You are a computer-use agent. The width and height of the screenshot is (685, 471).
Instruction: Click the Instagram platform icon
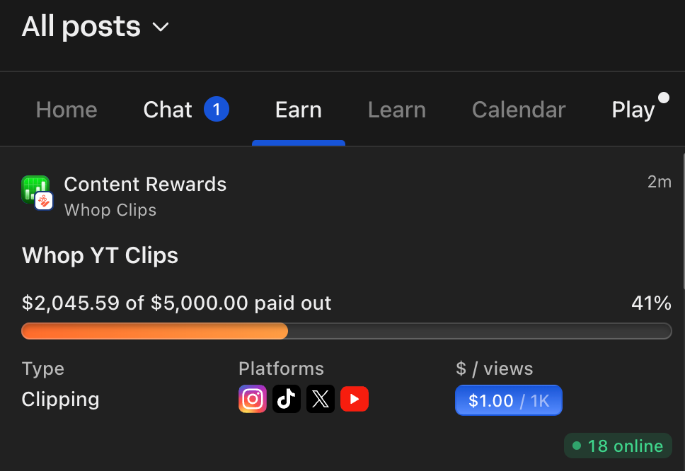pyautogui.click(x=253, y=400)
